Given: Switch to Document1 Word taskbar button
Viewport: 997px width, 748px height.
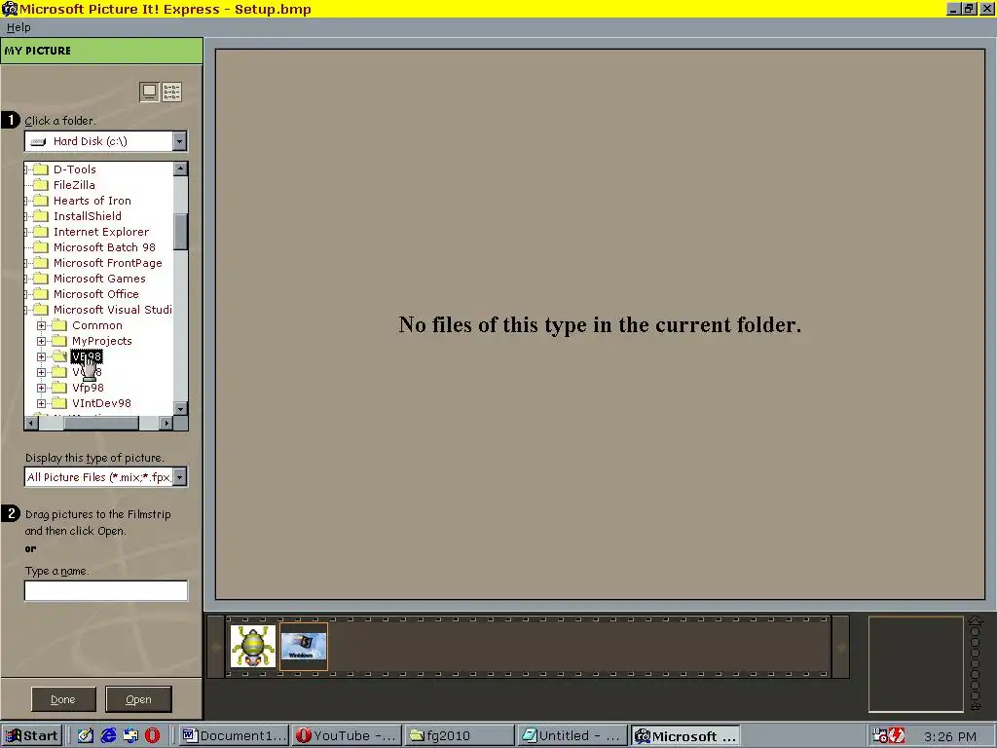Looking at the screenshot, I should coord(234,736).
